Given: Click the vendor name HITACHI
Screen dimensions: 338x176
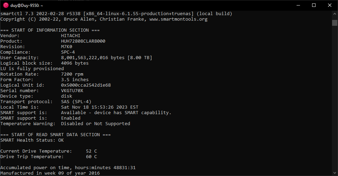Looking at the screenshot, I should 71,36.
